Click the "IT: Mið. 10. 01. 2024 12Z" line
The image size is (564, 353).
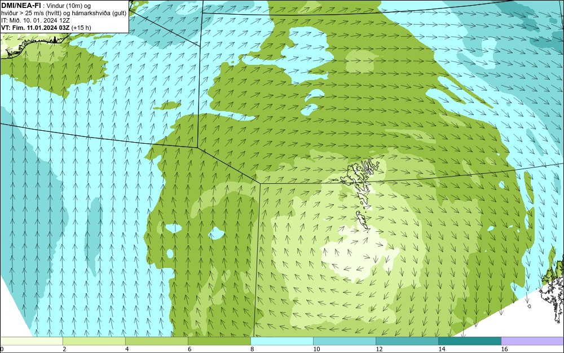pyautogui.click(x=35, y=20)
